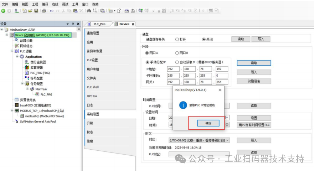Click the Save floppy disk icon
Viewport: 314px width, 171px height.
[x=36, y=11]
